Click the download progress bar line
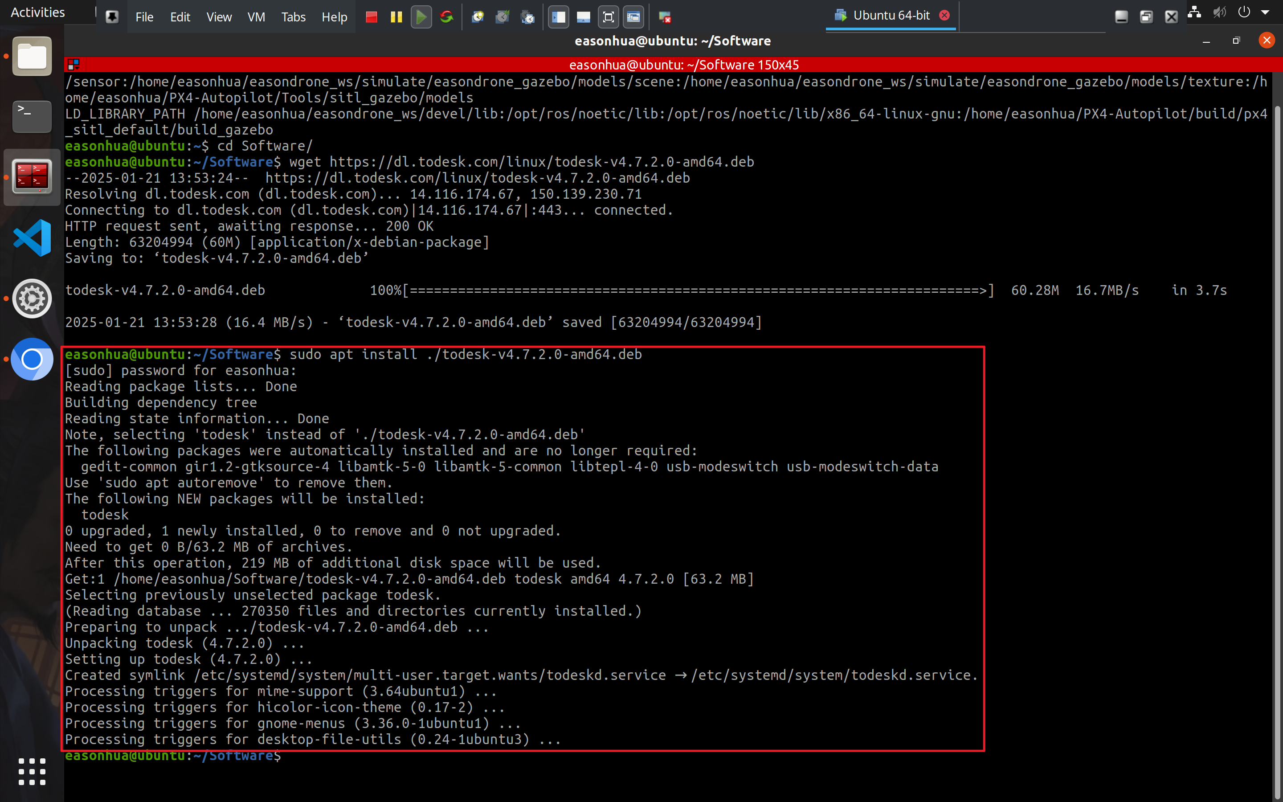This screenshot has height=802, width=1283. (x=646, y=290)
